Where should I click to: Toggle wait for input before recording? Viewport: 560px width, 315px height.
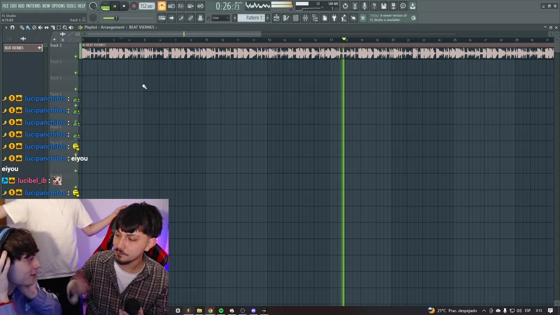tap(171, 6)
